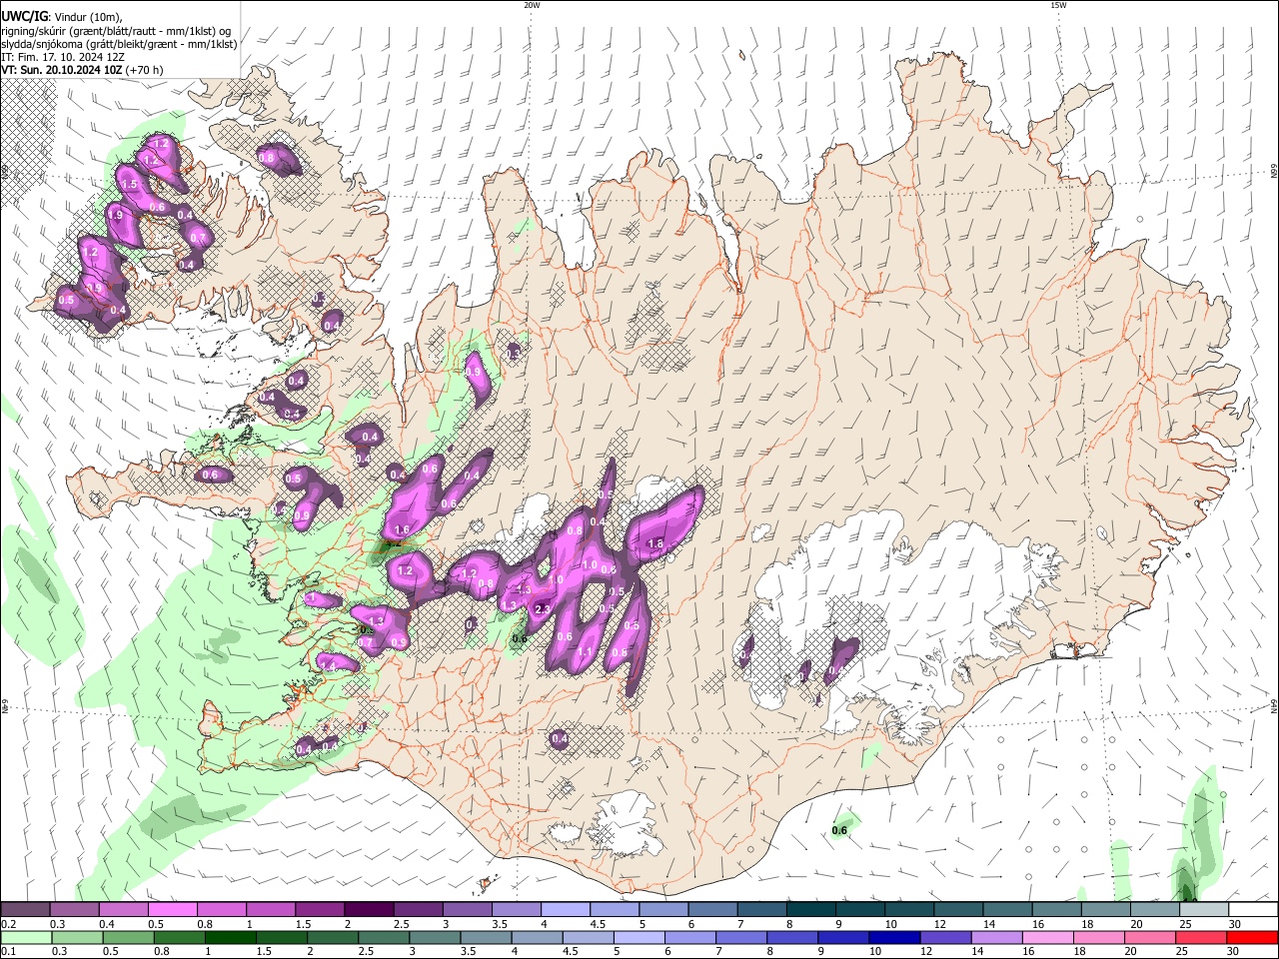
Task: Click the 'VT: Sun. 20.10.2024 10Z (+70 h)' line
Action: (82, 70)
